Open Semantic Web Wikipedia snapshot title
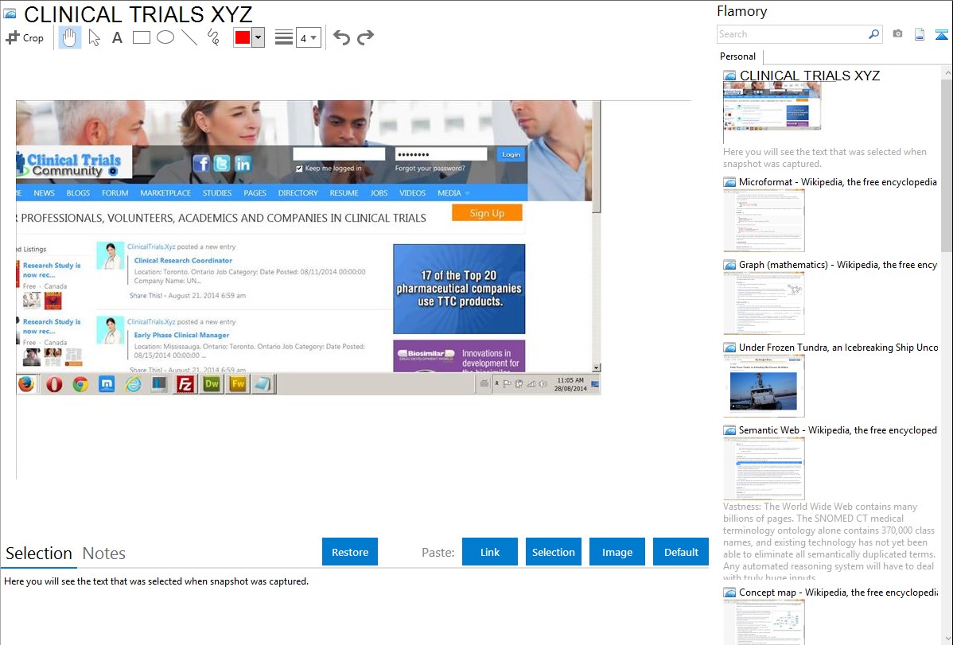The width and height of the screenshot is (953, 645). (838, 429)
